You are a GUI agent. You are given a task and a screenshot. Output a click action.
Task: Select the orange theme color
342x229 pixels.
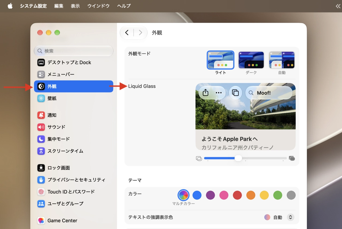[251, 195]
